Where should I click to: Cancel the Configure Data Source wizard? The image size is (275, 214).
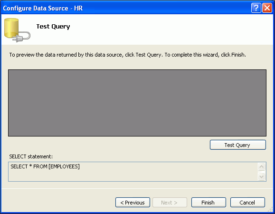tap(247, 203)
